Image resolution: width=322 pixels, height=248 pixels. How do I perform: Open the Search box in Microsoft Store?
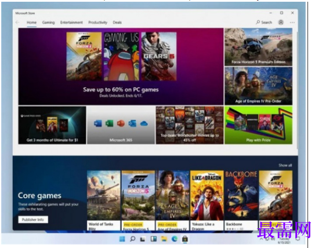[x=264, y=23]
